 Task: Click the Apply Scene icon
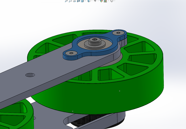[x=105, y=1]
